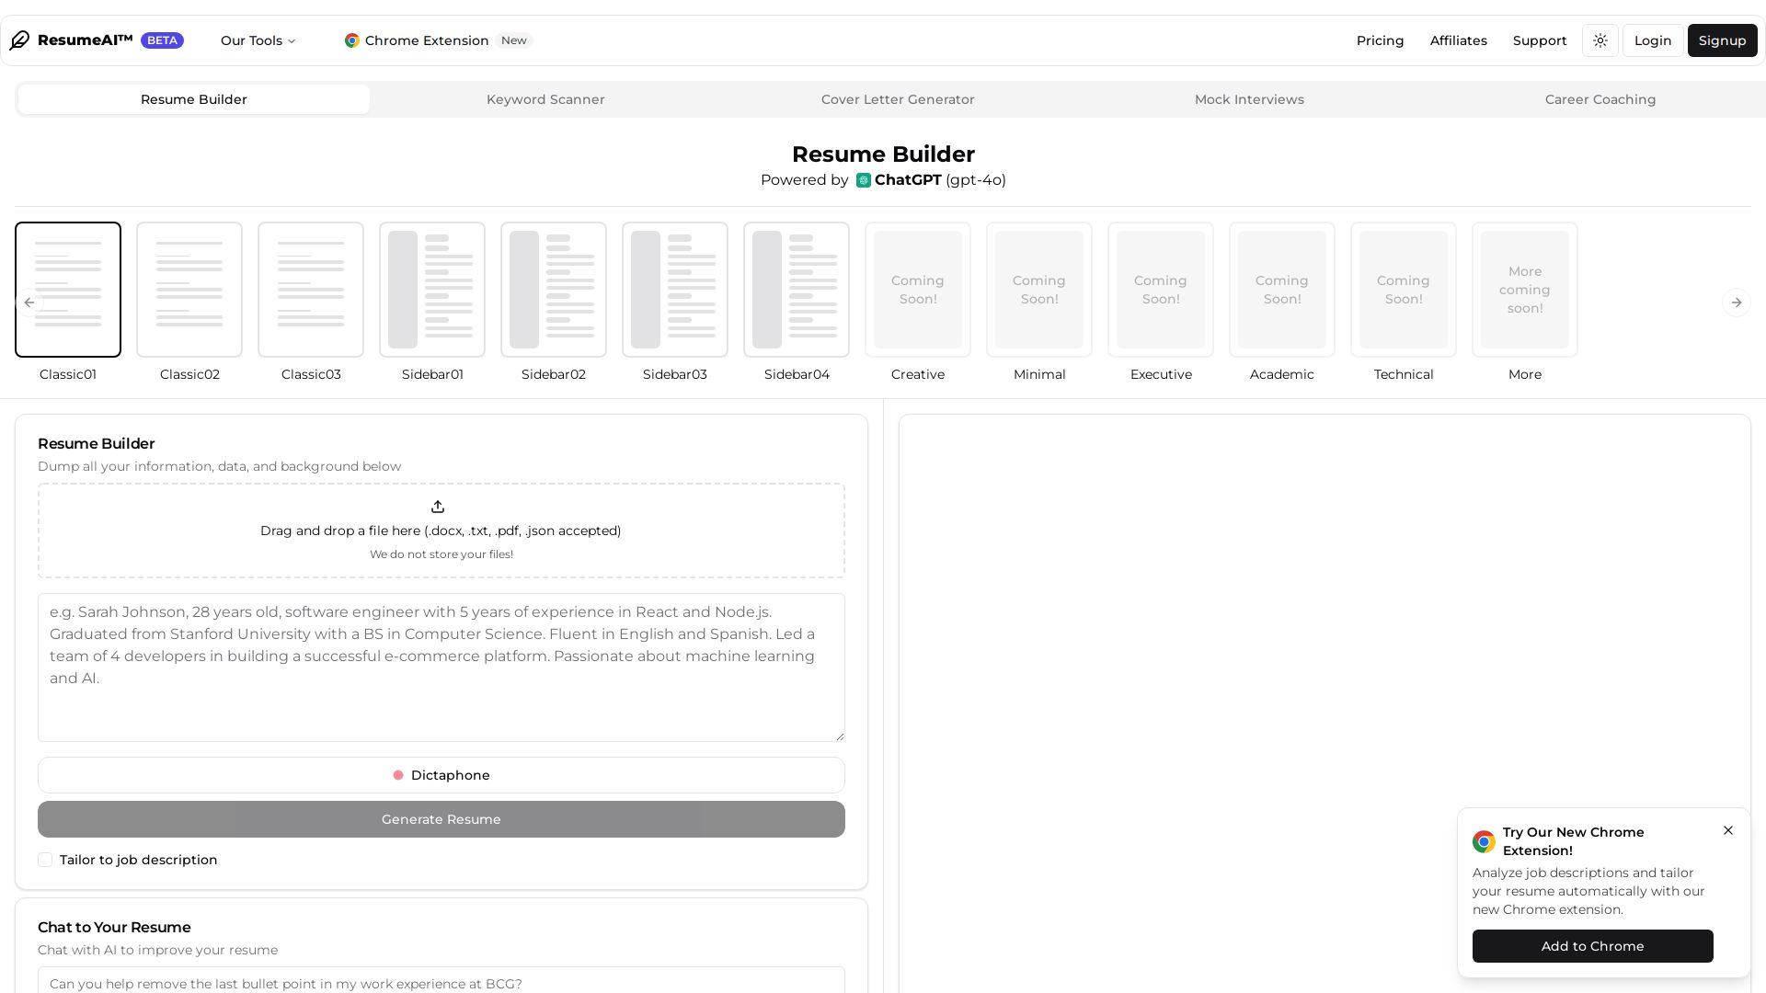Switch to Keyword Scanner tab
This screenshot has width=1766, height=993.
pyautogui.click(x=545, y=99)
